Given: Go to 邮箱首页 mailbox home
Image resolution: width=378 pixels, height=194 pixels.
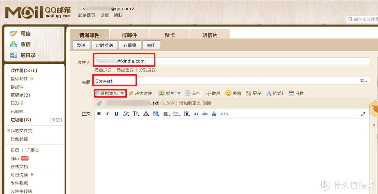Looking at the screenshot, I should [x=87, y=15].
